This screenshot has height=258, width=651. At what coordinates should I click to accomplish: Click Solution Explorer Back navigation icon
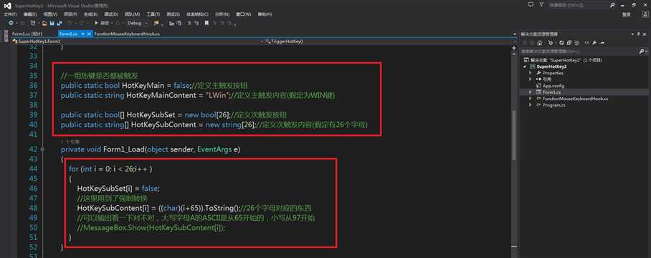click(525, 43)
